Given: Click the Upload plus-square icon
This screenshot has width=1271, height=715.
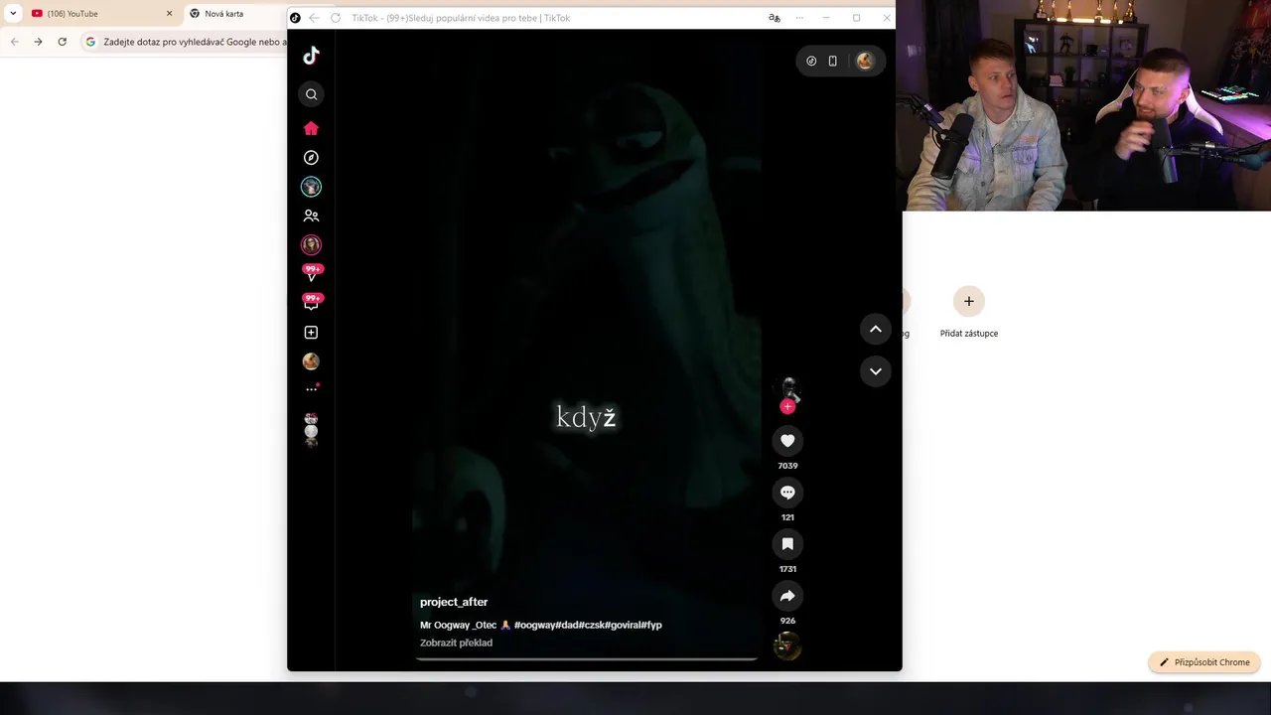Looking at the screenshot, I should (311, 333).
